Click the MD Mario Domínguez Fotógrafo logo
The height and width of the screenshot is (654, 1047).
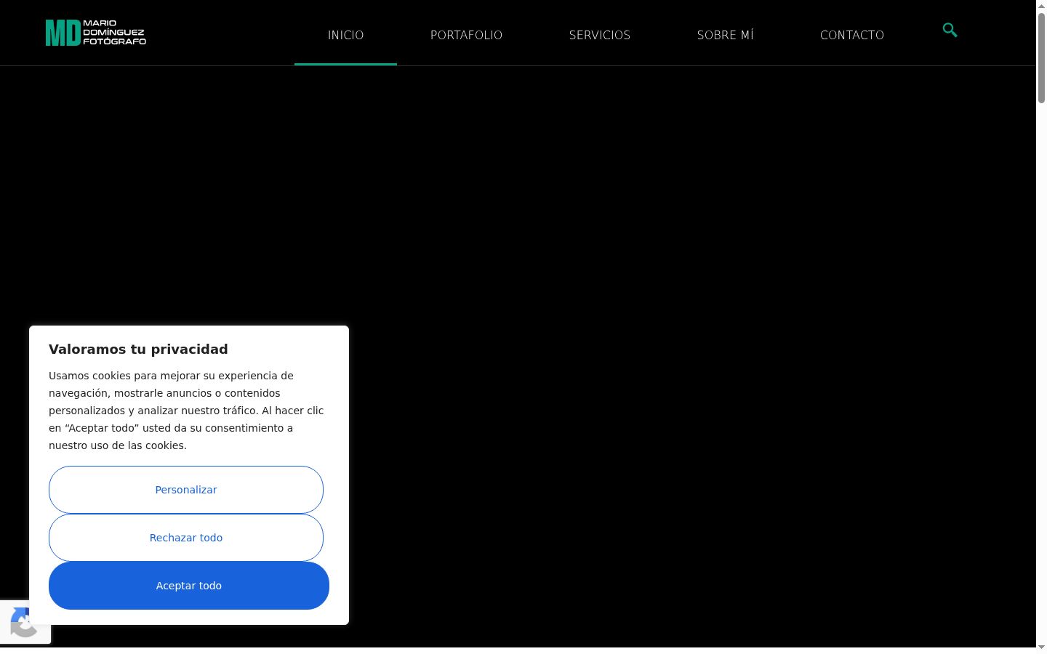coord(96,33)
